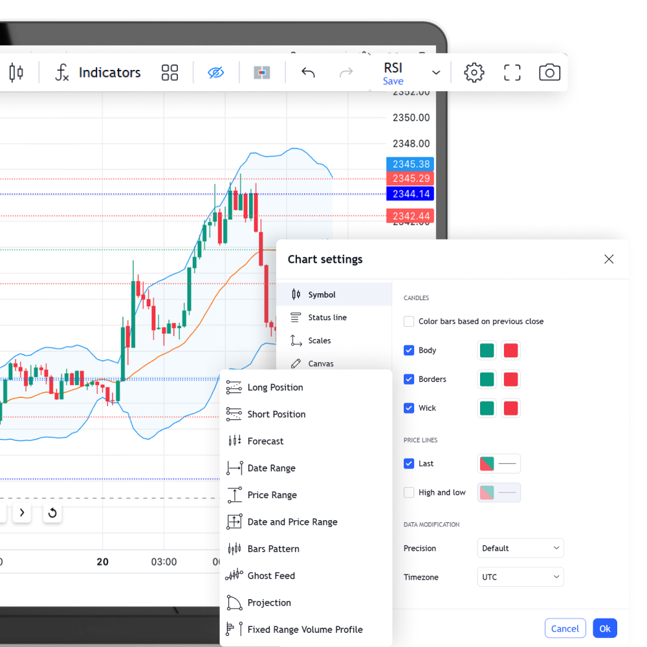Redo the chart action
The width and height of the screenshot is (647, 647).
(x=345, y=72)
